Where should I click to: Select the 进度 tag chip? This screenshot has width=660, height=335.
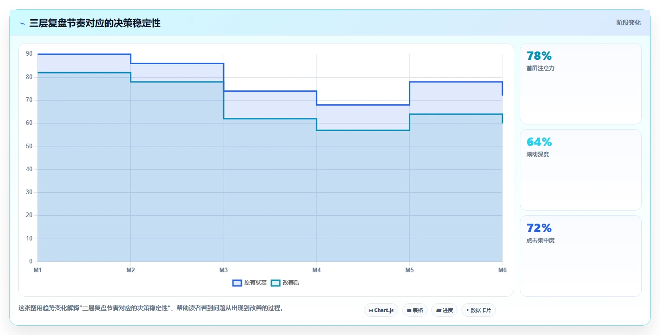pyautogui.click(x=444, y=310)
